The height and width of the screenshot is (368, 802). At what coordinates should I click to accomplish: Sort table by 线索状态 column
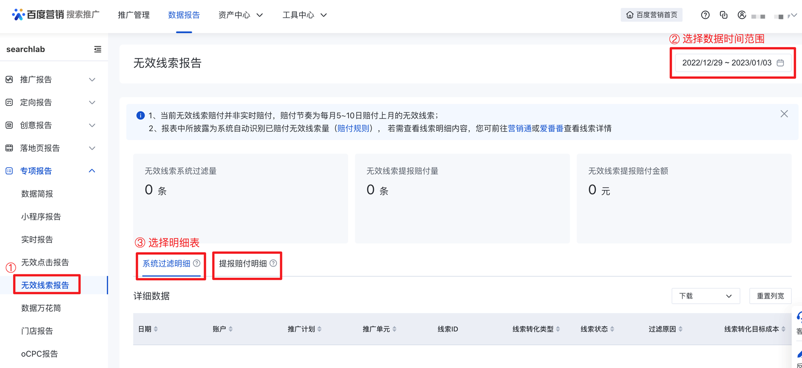coord(612,329)
